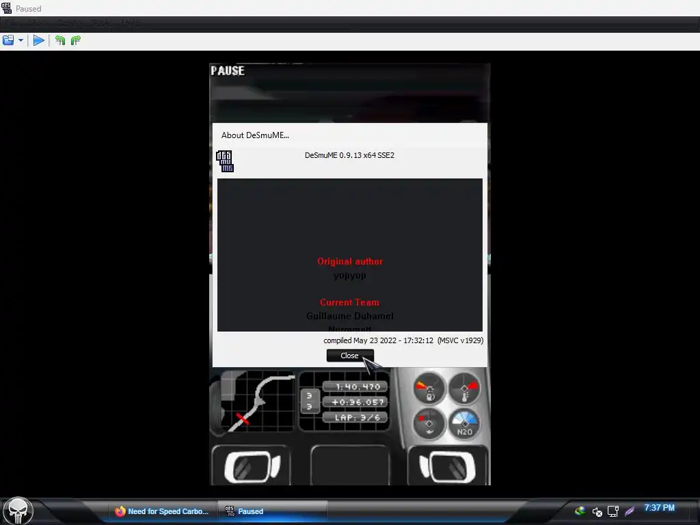Open the File menu
700x525 pixels.
[x=12, y=23]
